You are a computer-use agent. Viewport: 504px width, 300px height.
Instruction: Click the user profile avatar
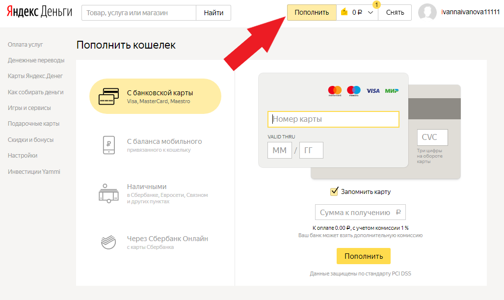tap(427, 13)
